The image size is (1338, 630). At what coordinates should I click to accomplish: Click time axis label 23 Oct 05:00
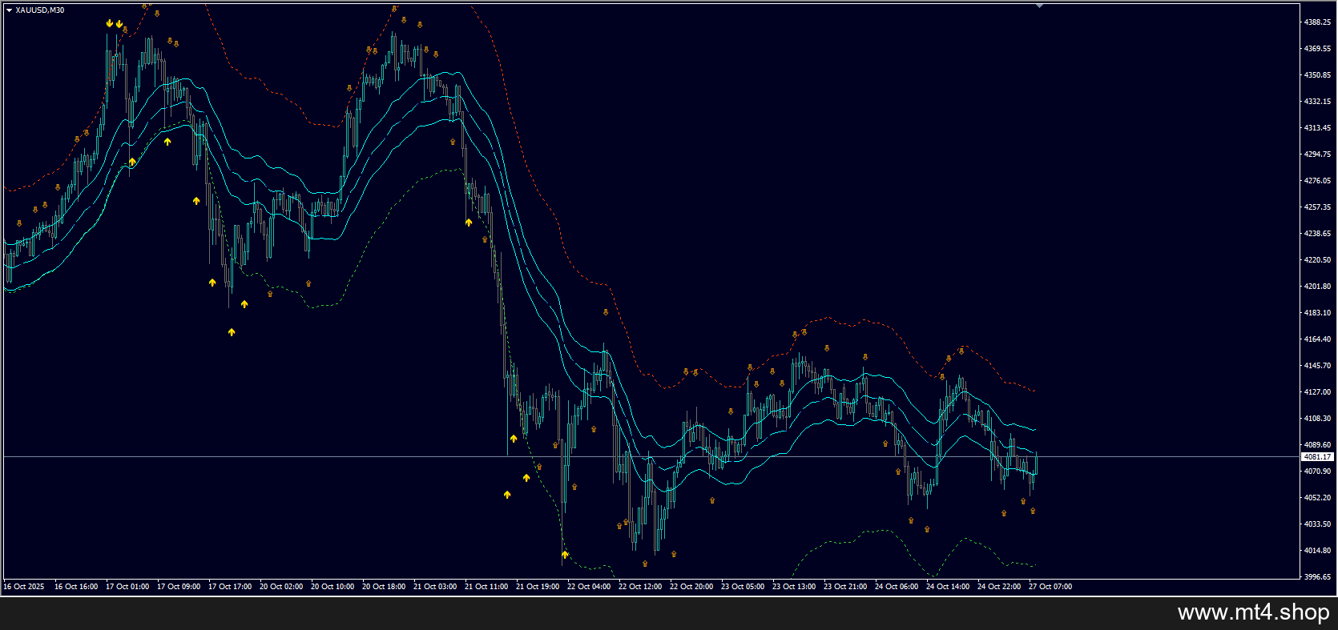pos(743,587)
